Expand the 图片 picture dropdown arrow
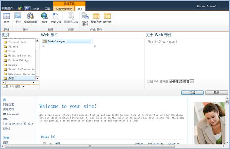Screen dimensions: 230x149 tap(18, 25)
